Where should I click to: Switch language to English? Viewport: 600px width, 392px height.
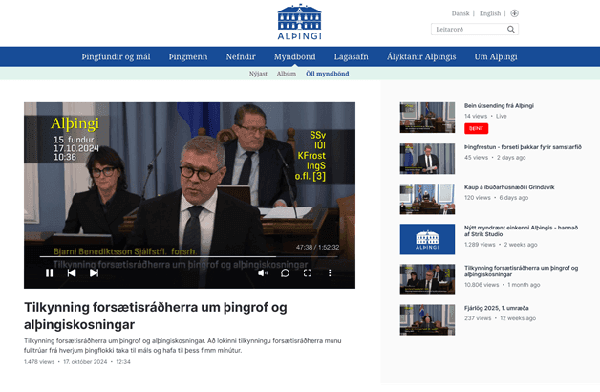pyautogui.click(x=490, y=13)
